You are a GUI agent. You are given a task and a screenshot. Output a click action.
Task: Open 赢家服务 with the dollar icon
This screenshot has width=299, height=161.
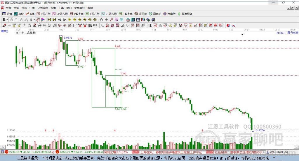[x=185, y=14]
